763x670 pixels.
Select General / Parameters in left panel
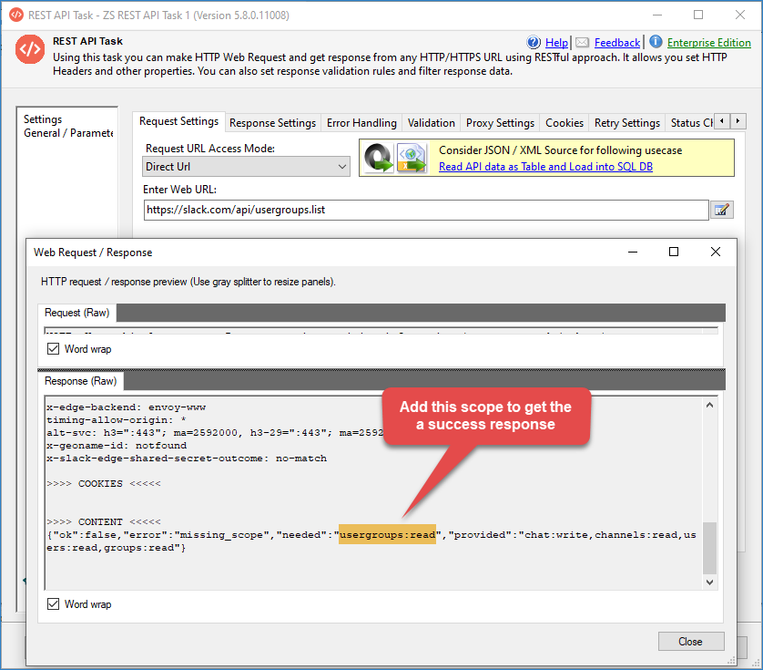click(x=67, y=133)
